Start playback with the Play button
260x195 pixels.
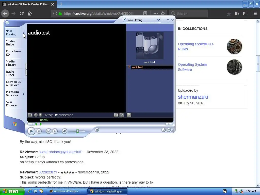31,131
